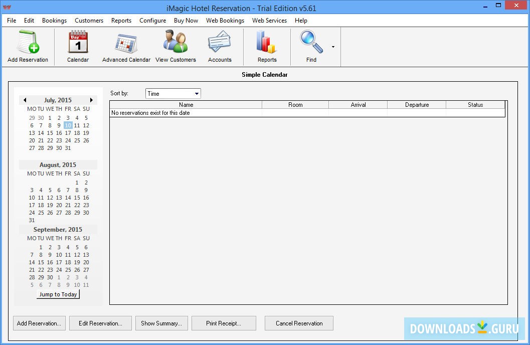Open the Edit menu
The width and height of the screenshot is (530, 345).
[29, 20]
